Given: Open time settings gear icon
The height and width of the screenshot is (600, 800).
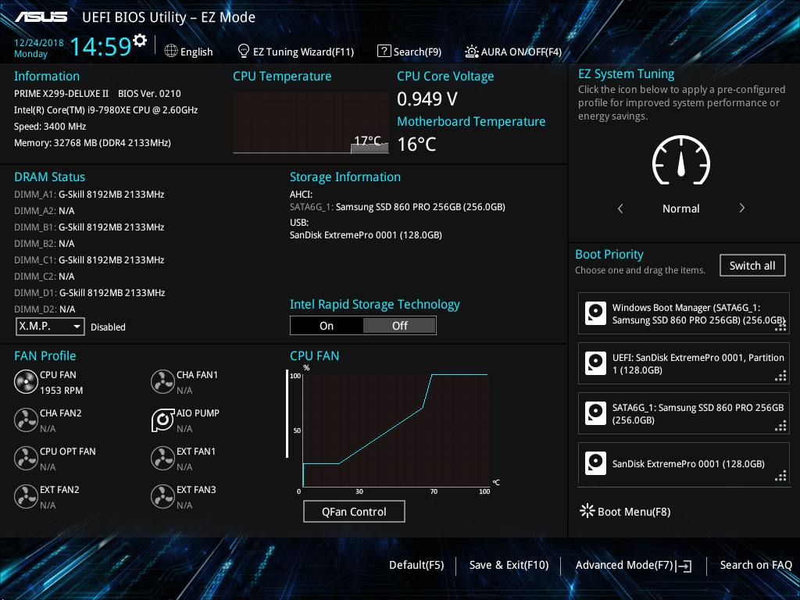Looking at the screenshot, I should tap(139, 40).
